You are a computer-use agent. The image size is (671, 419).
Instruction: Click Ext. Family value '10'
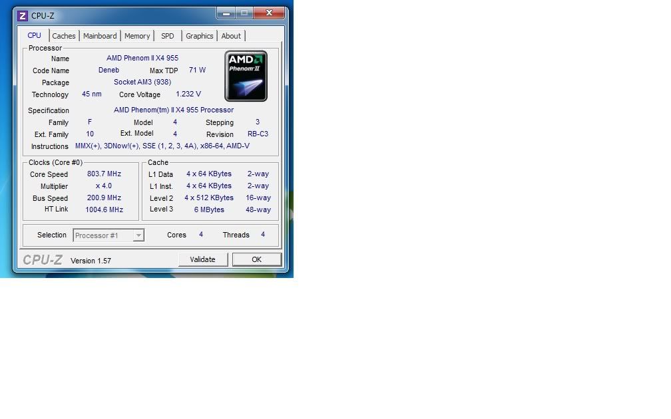90,134
